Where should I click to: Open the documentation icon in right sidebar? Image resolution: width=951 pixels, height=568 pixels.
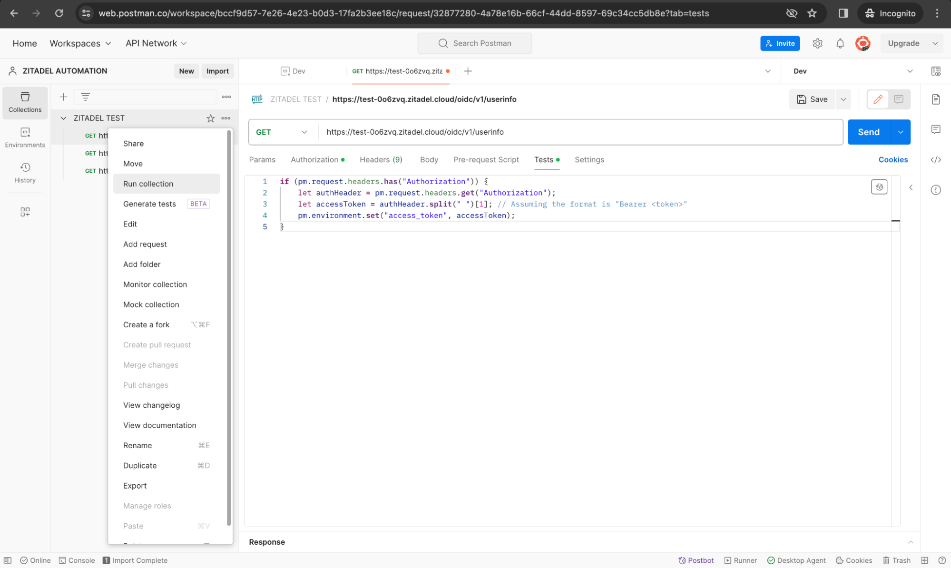(936, 99)
